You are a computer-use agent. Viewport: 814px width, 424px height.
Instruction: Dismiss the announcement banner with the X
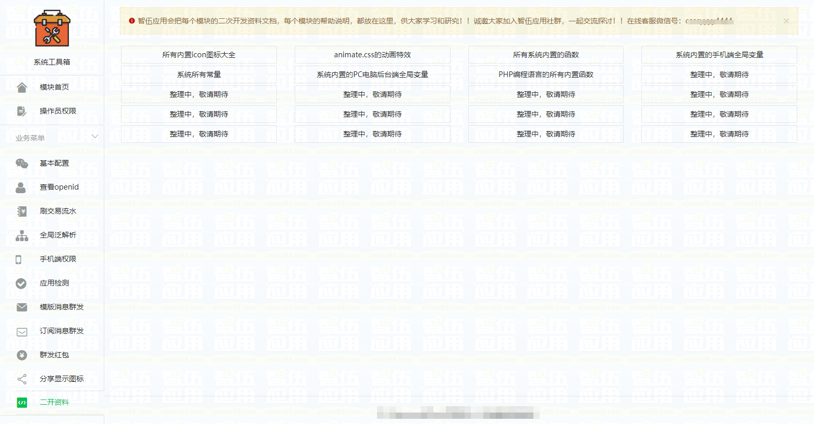click(x=785, y=21)
